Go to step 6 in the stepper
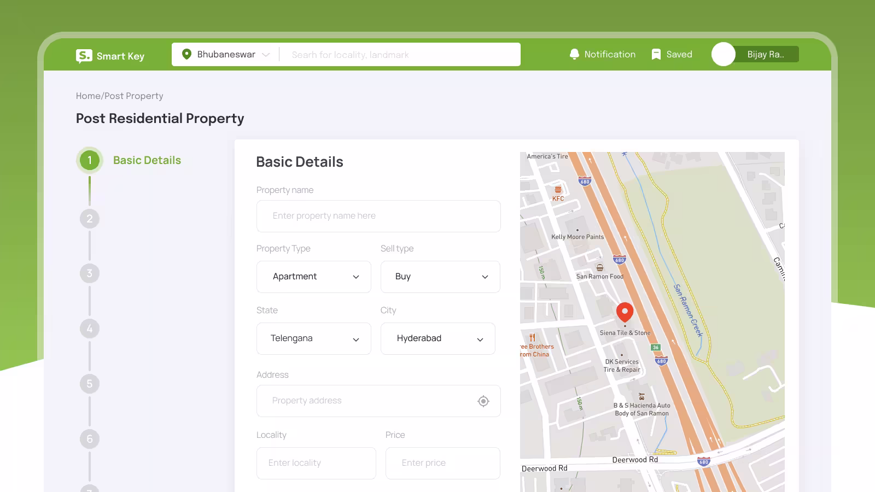 tap(90, 439)
